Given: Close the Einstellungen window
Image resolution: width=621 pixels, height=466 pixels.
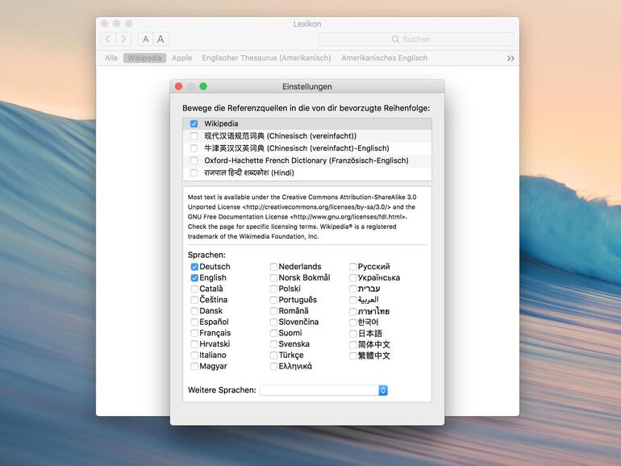Looking at the screenshot, I should [178, 86].
